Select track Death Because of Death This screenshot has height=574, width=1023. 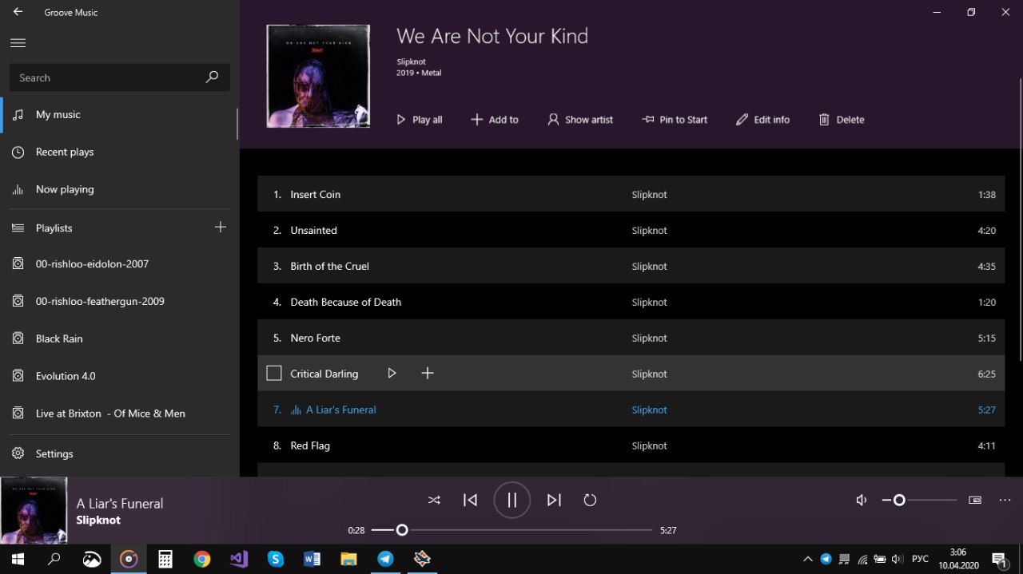pos(631,302)
